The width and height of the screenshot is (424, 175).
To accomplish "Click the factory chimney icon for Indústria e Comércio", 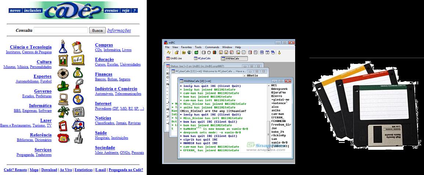I will click(78, 86).
